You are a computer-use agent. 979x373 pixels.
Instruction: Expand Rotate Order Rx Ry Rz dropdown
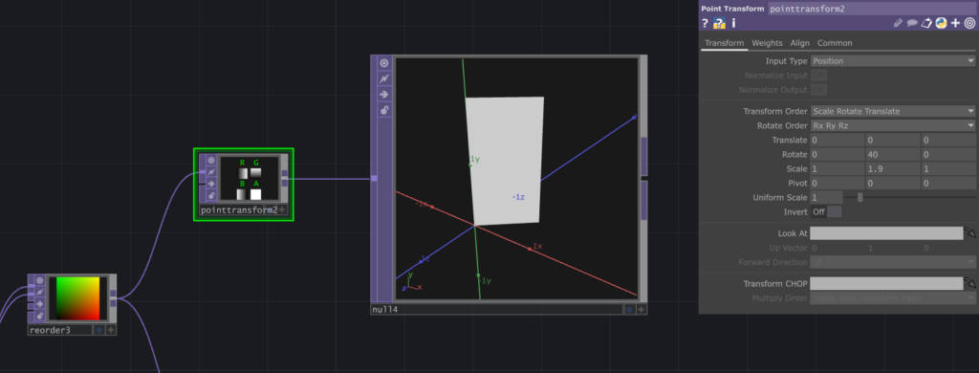point(893,125)
